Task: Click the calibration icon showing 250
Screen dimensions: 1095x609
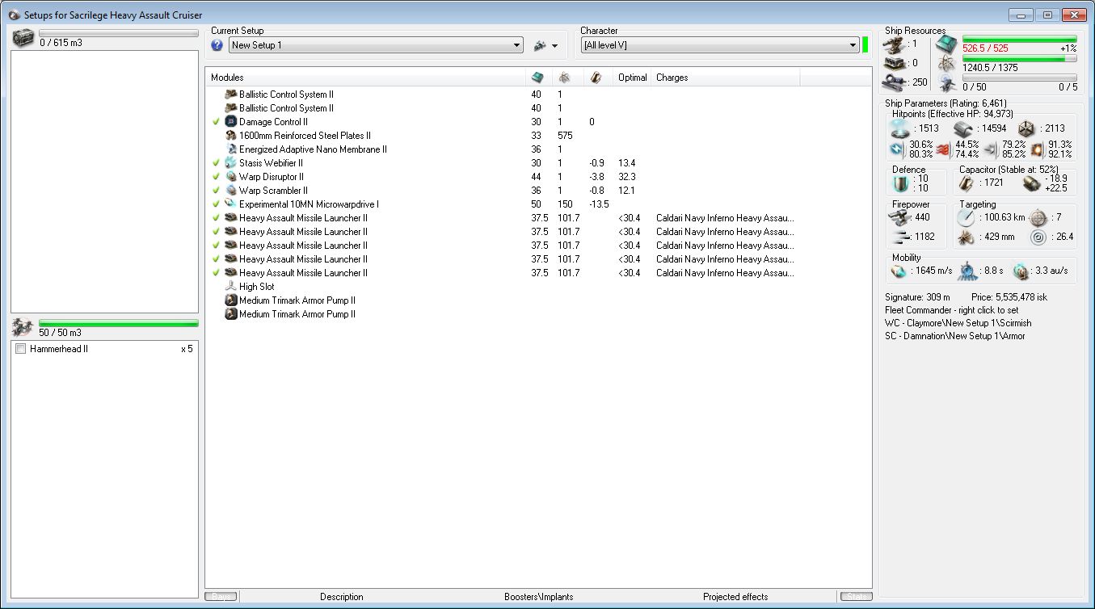Action: point(895,82)
